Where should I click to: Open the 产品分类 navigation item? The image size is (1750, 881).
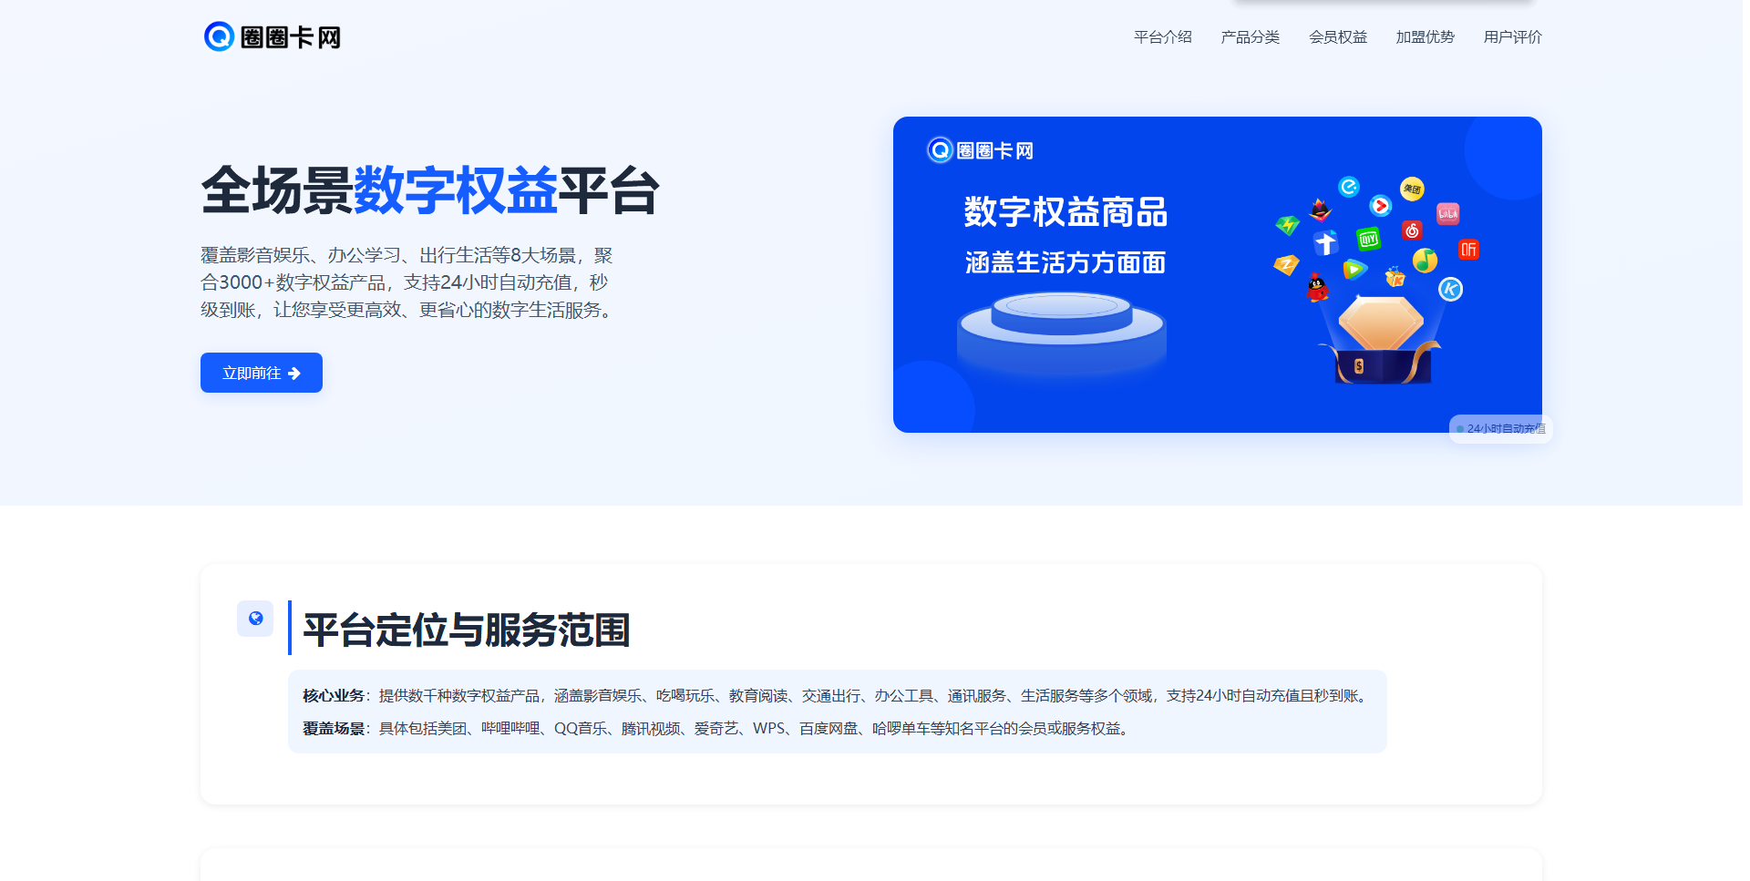tap(1251, 37)
